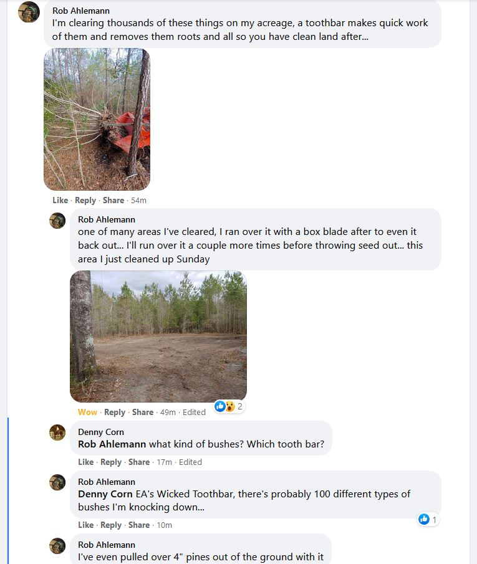Open the avatar next to the 4" pines comment

pyautogui.click(x=57, y=545)
